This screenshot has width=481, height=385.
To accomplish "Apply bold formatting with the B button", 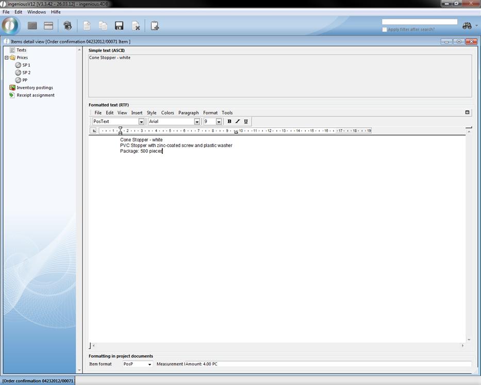I will coord(229,121).
